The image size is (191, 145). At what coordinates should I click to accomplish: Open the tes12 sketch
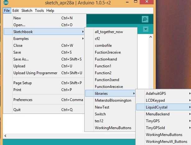[110, 121]
